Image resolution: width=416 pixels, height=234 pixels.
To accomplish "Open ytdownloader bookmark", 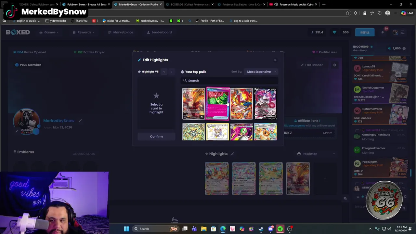I will point(56,21).
